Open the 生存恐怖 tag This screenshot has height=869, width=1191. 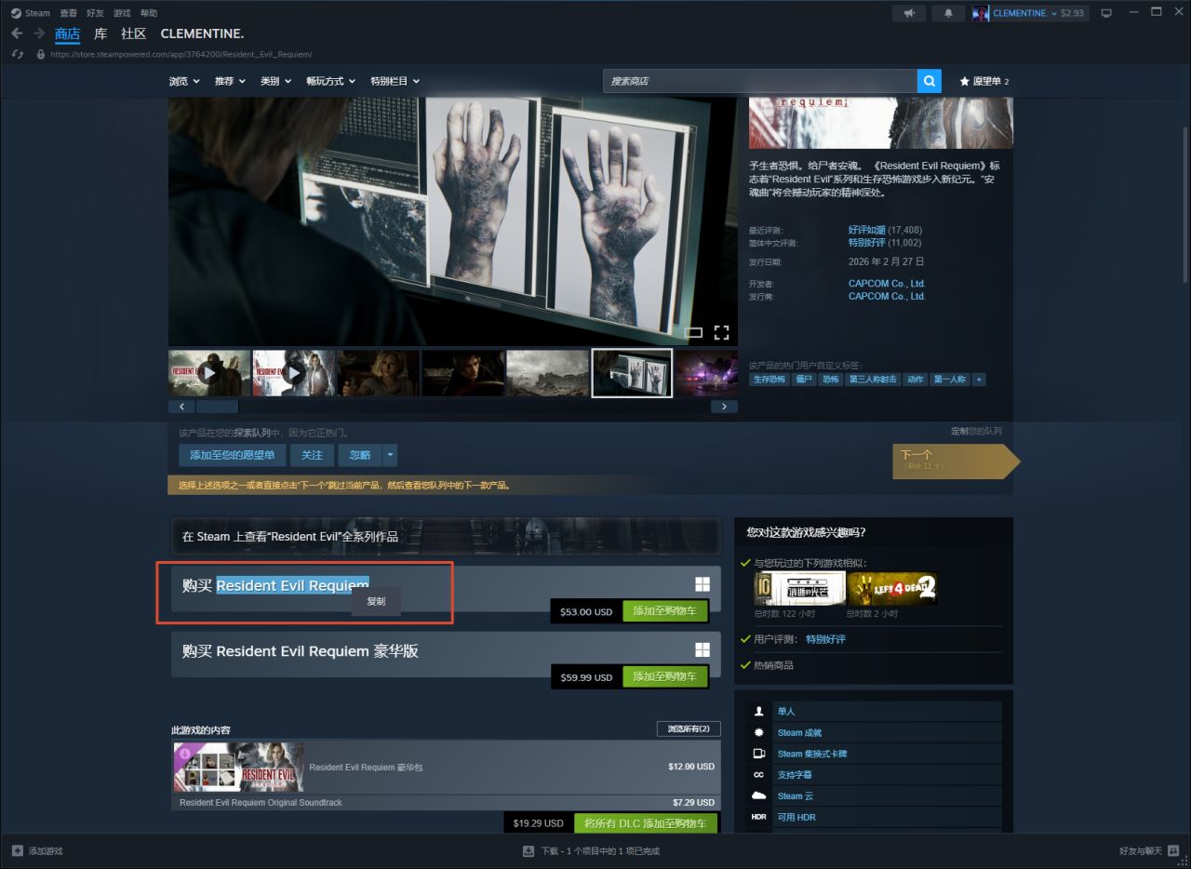click(769, 380)
